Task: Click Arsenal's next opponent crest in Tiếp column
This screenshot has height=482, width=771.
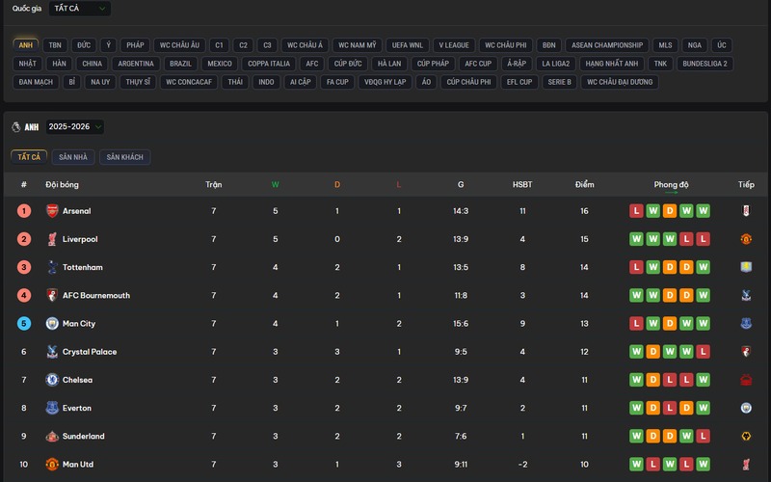Action: coord(746,211)
